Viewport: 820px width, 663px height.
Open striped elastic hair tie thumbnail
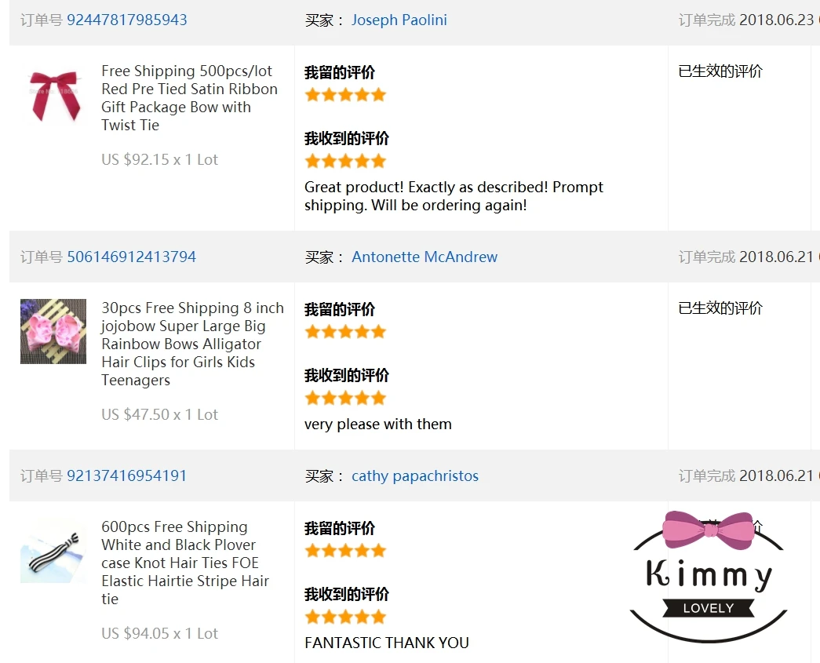(x=53, y=551)
